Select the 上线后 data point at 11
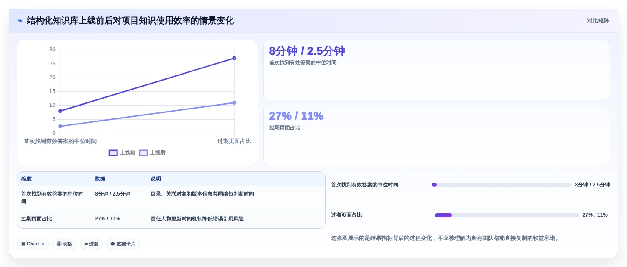The width and height of the screenshot is (627, 267). point(234,102)
